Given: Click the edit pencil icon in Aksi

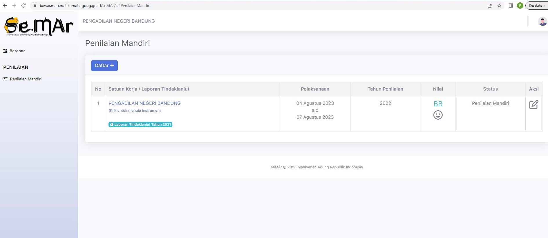Looking at the screenshot, I should (533, 104).
